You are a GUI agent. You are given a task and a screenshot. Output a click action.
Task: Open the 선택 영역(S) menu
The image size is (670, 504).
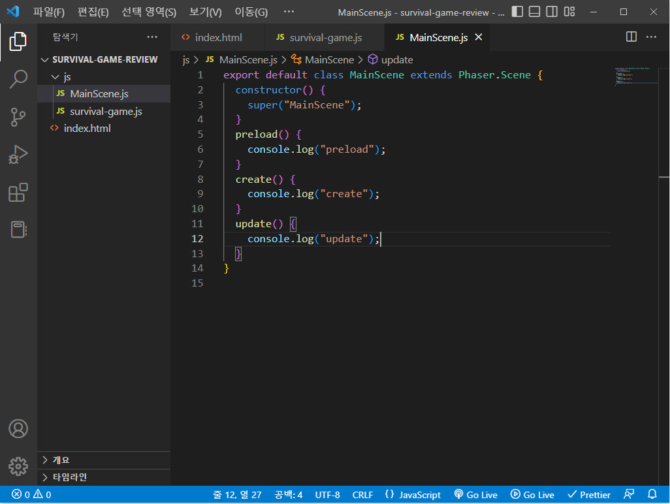coord(149,12)
